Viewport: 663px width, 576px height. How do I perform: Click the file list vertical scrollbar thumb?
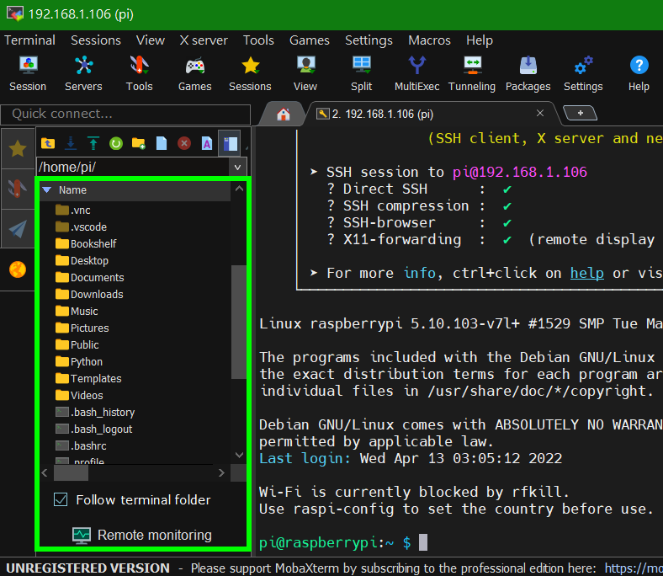239,322
